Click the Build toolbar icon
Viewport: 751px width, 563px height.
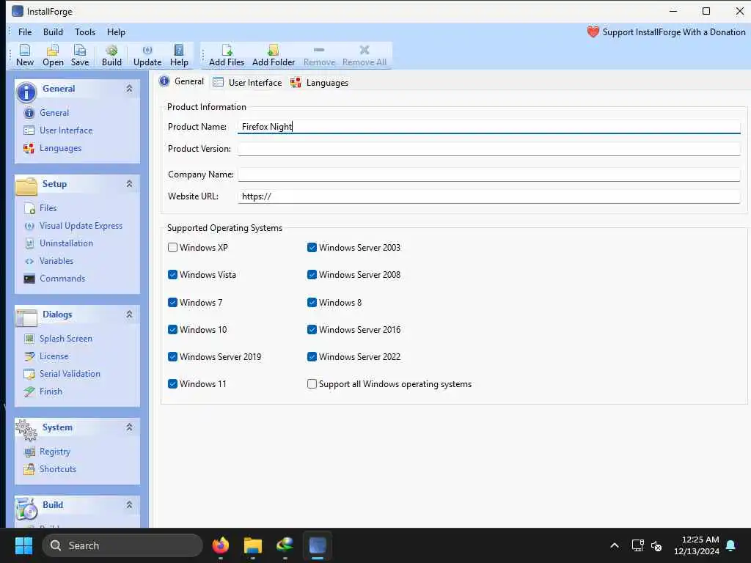pos(111,55)
